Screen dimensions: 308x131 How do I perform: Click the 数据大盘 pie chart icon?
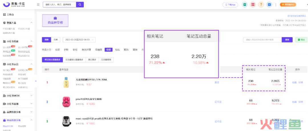click(5, 23)
